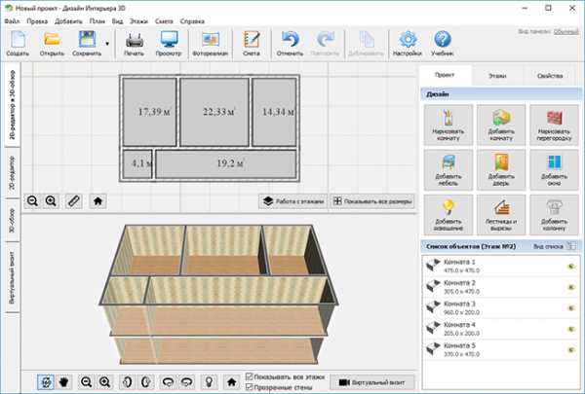Switch to the Свойства tab
585x394 pixels.
[x=550, y=76]
